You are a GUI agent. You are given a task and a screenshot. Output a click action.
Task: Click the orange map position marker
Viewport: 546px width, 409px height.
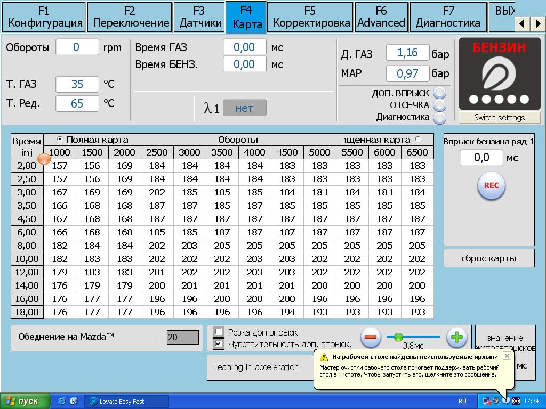pyautogui.click(x=44, y=159)
